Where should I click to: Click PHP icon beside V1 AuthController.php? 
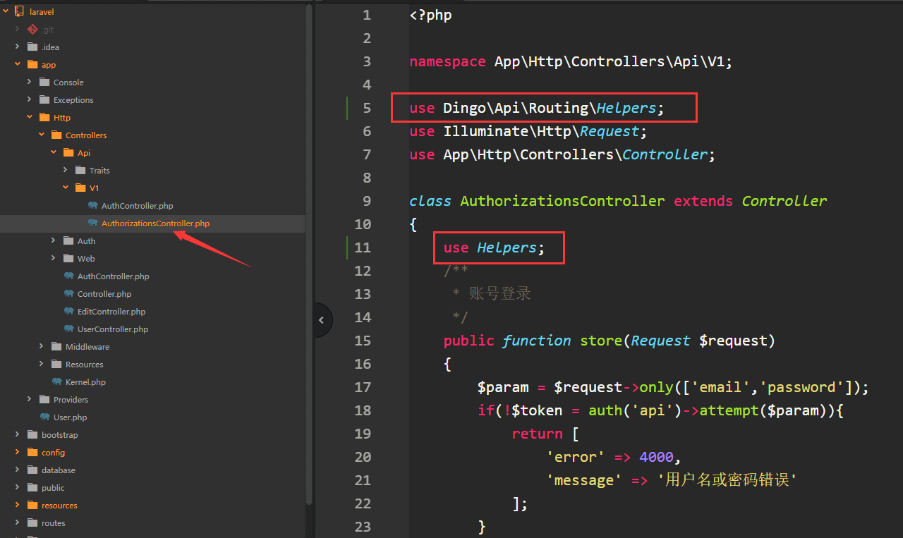coord(92,206)
